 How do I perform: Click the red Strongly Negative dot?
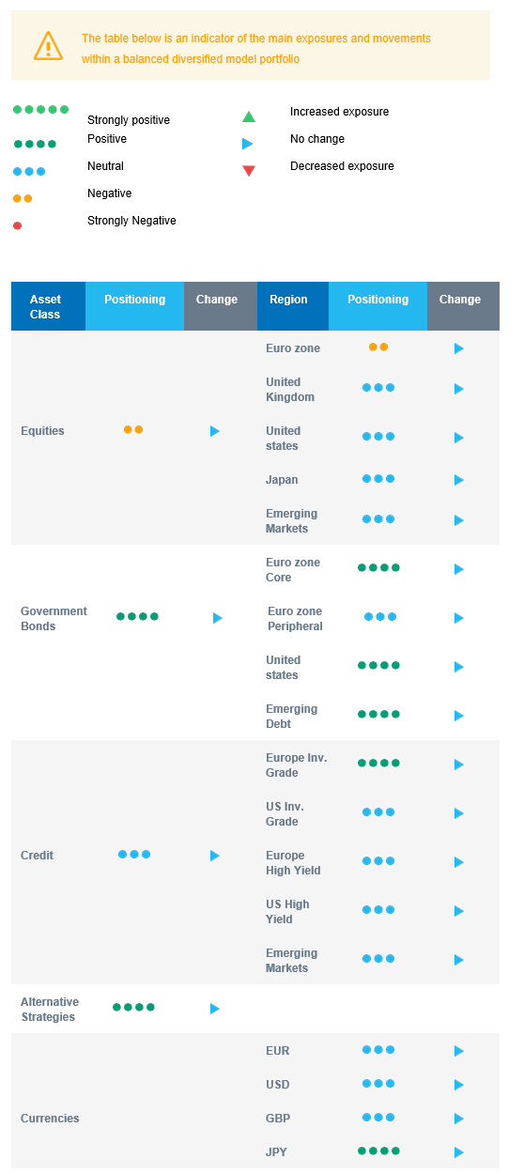[x=17, y=225]
